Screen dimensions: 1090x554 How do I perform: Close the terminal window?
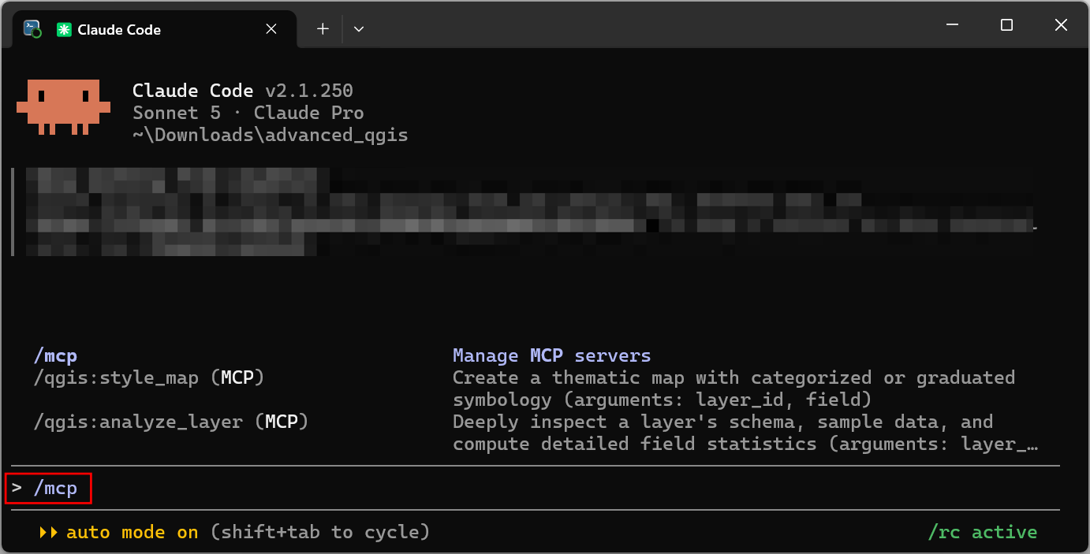pos(1061,25)
